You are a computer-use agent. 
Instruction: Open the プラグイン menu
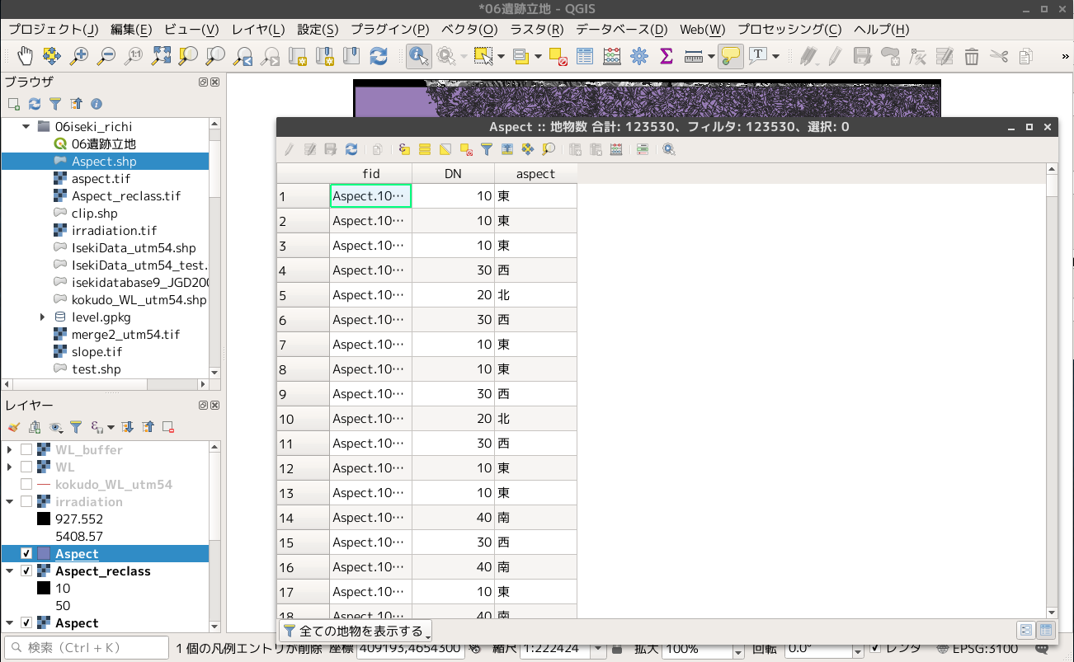pos(389,30)
